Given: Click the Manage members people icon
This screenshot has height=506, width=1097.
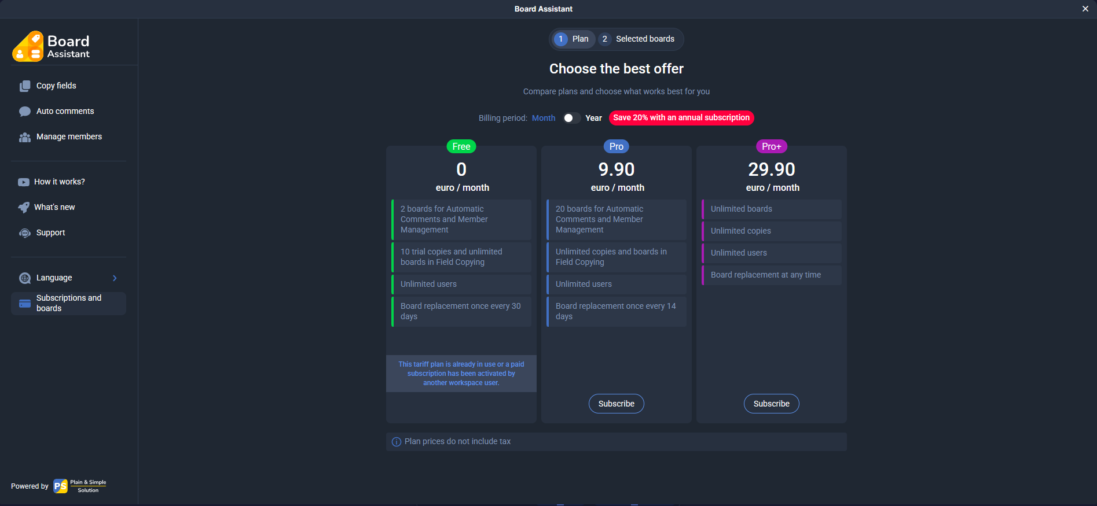Looking at the screenshot, I should click(x=25, y=137).
